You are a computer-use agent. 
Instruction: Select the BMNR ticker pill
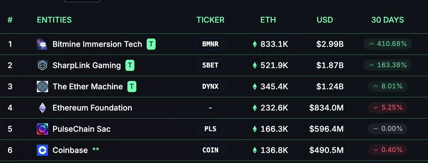point(210,44)
